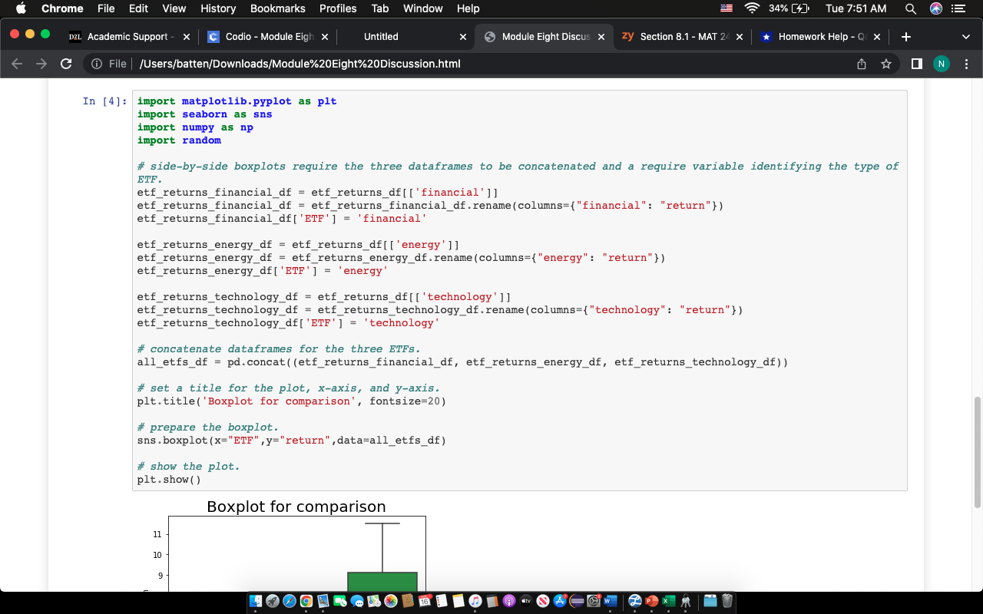Open Spotlight search from the menu bar

pyautogui.click(x=911, y=9)
